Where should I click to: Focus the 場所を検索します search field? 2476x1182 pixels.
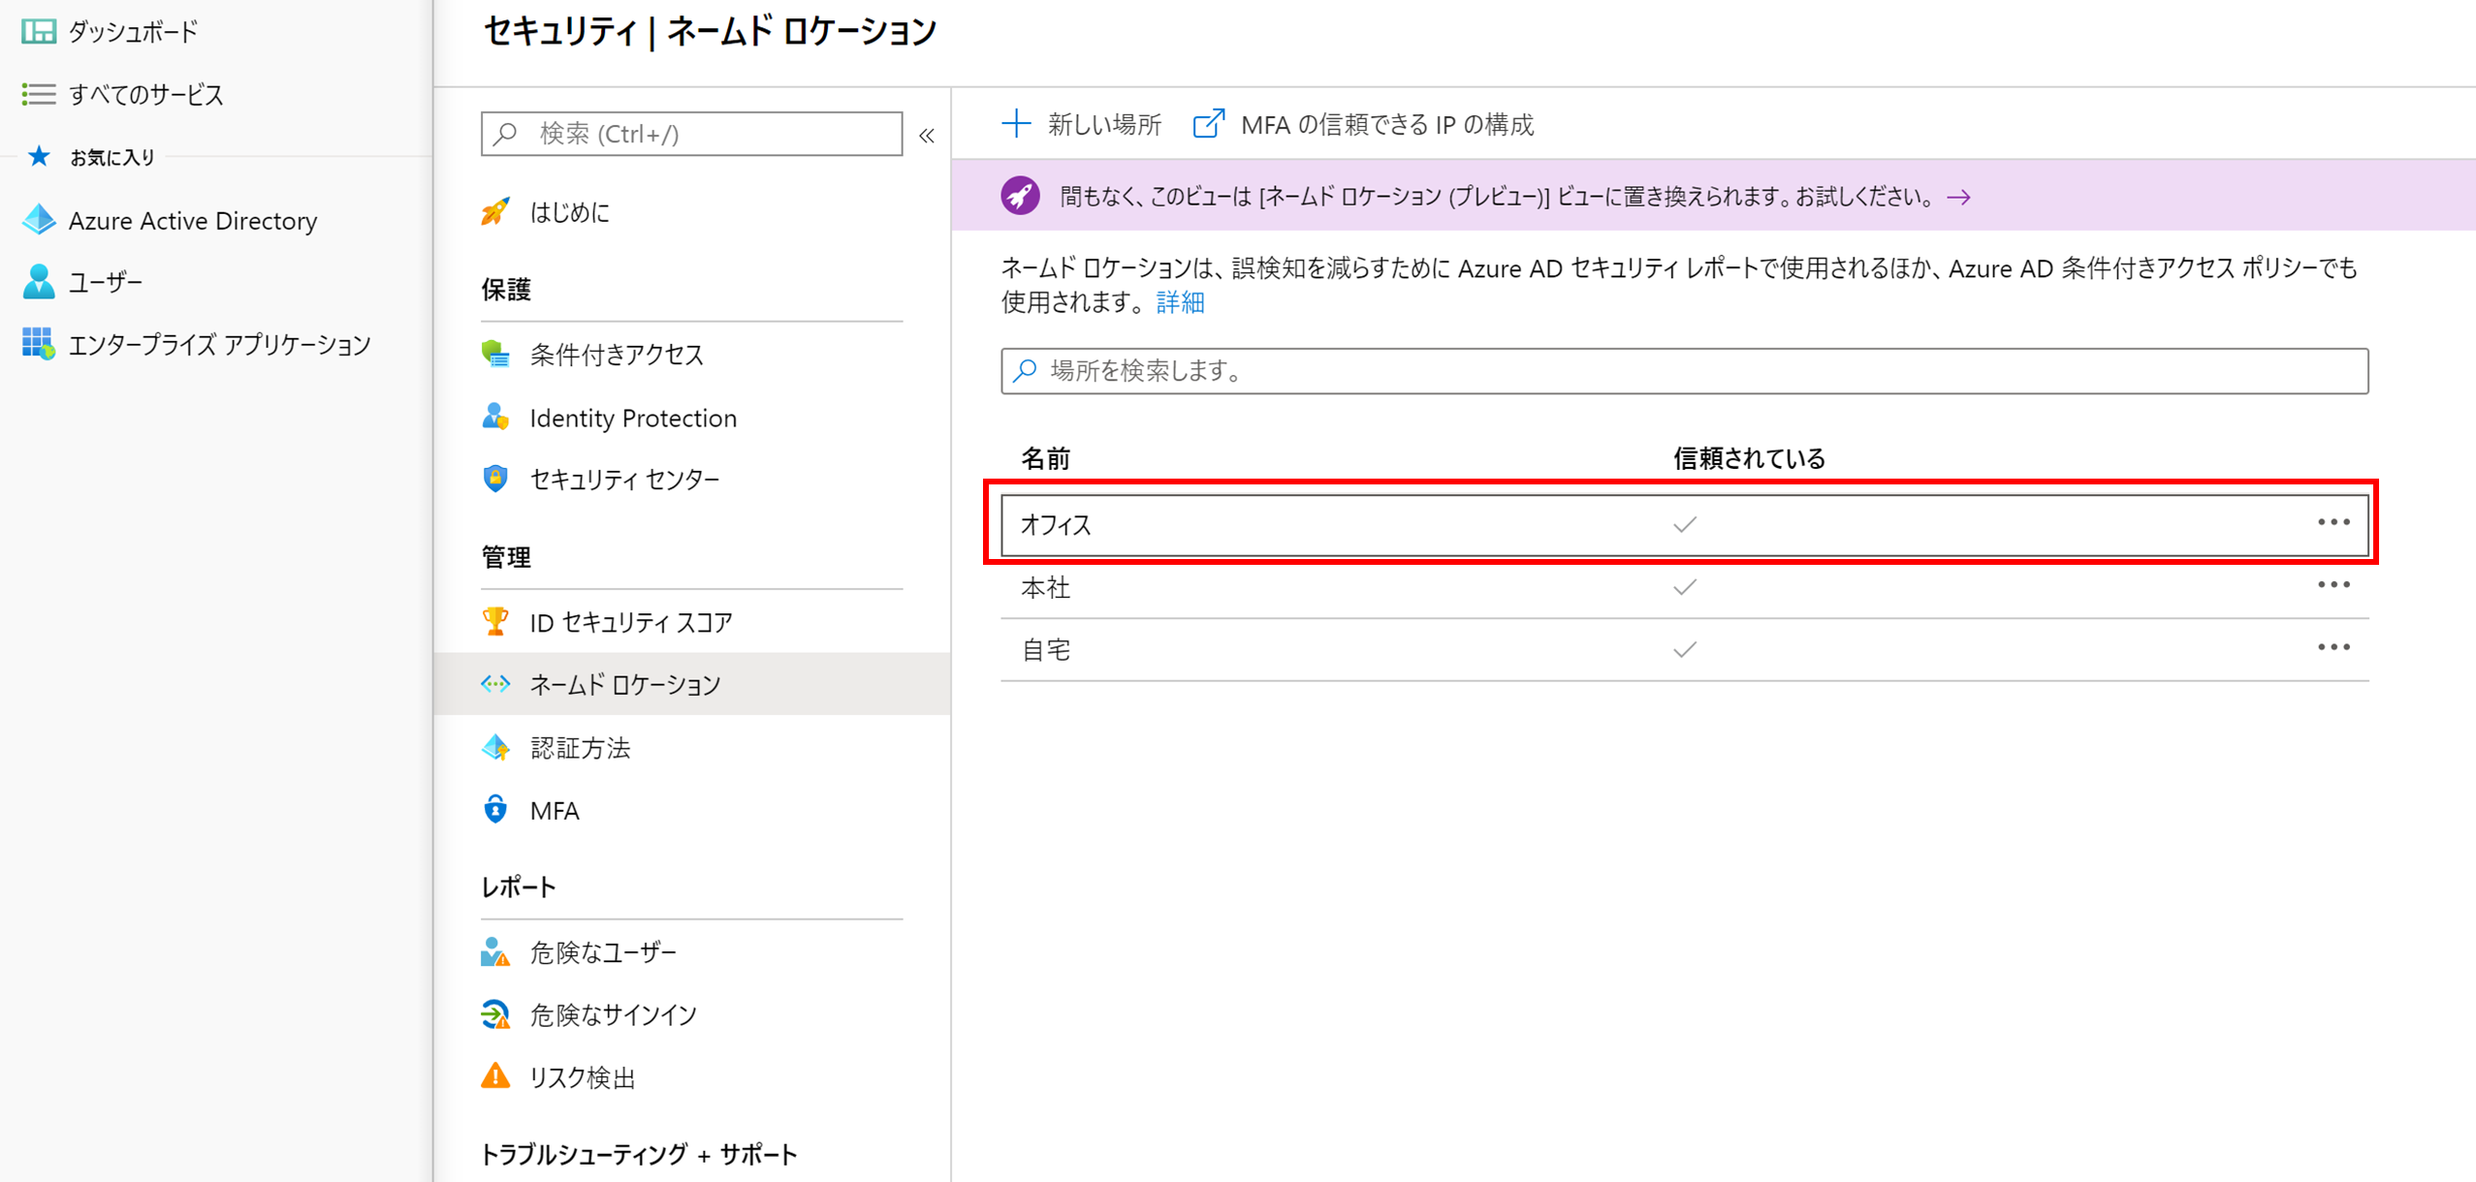(x=1684, y=371)
